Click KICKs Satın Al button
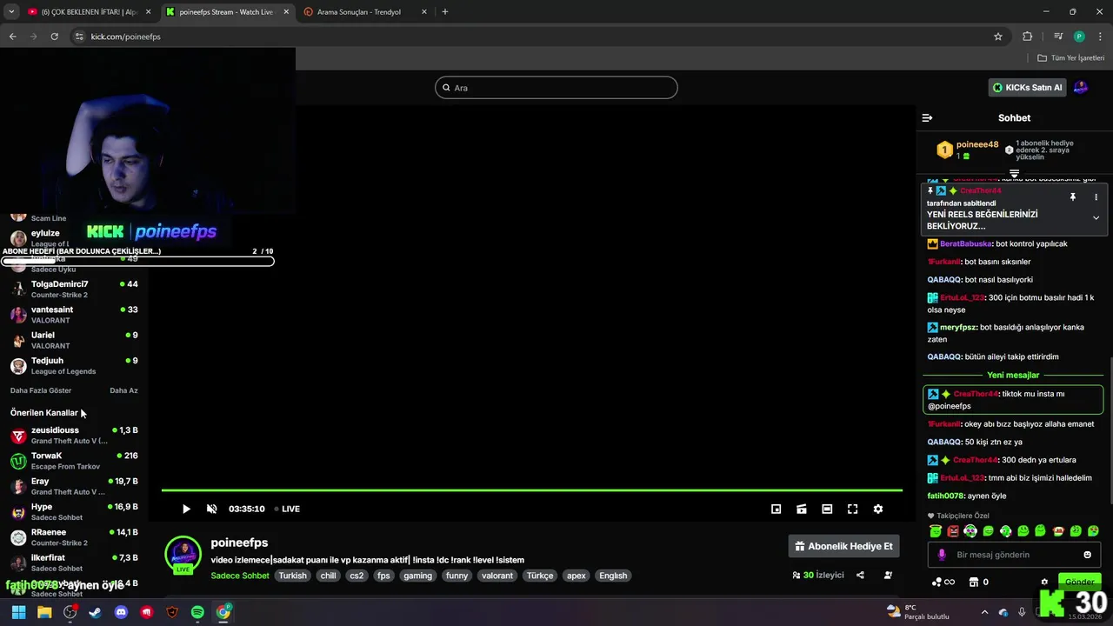The width and height of the screenshot is (1113, 626). click(1027, 87)
